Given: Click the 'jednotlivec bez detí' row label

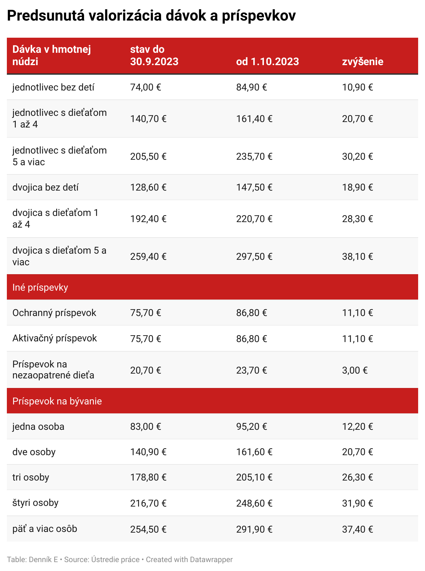Looking at the screenshot, I should coord(53,87).
